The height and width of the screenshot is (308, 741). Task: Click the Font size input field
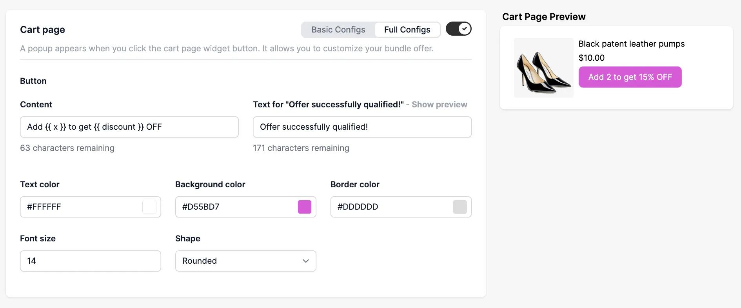[x=91, y=261]
